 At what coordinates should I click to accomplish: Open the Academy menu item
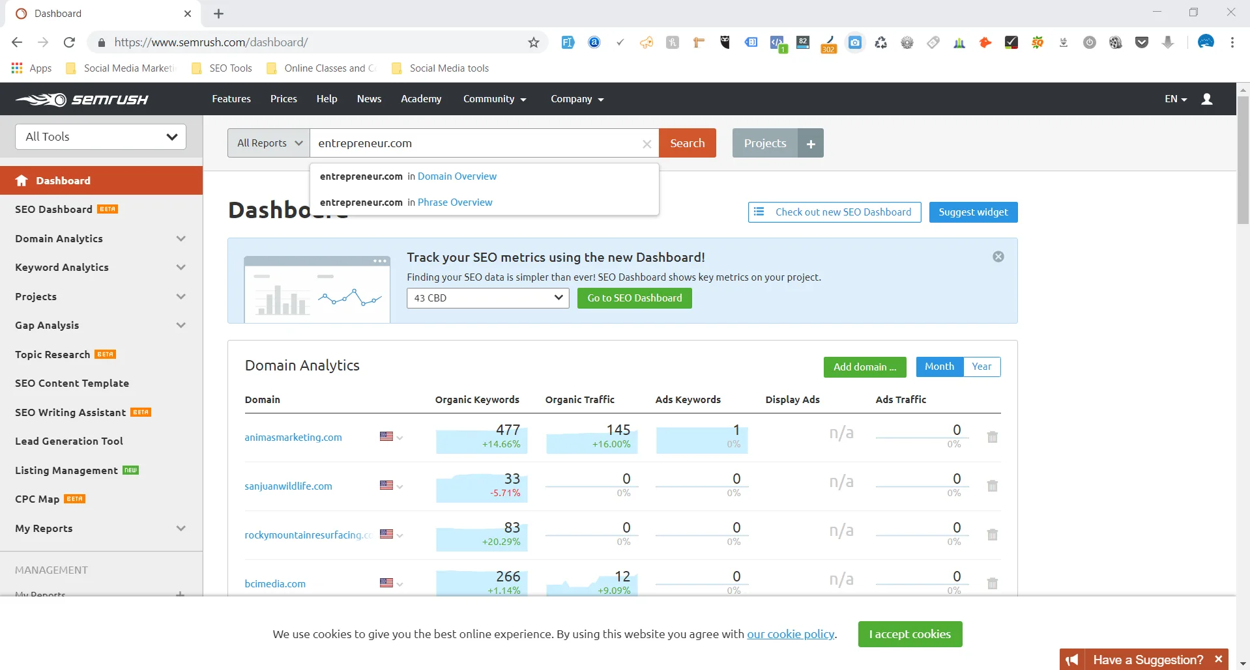[x=421, y=99]
